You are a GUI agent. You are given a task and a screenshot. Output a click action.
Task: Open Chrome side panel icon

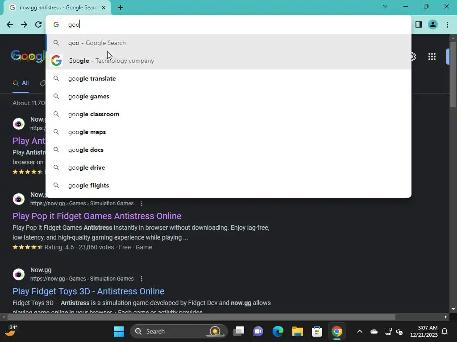(419, 24)
